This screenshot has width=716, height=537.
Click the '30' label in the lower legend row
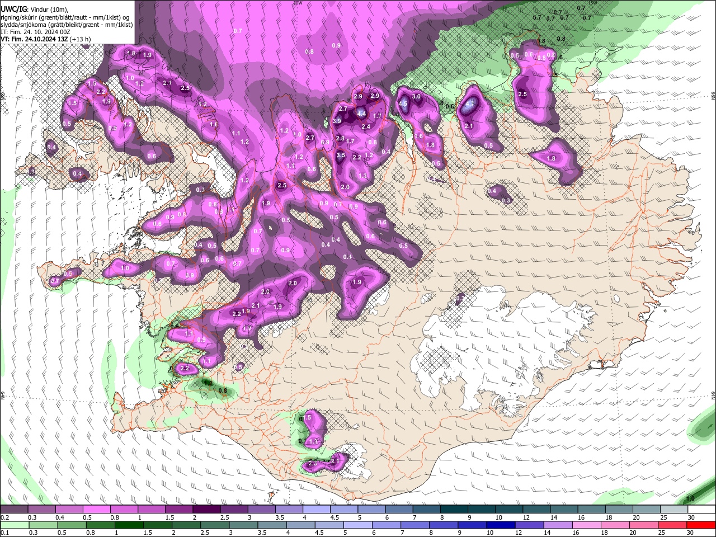coord(691,533)
